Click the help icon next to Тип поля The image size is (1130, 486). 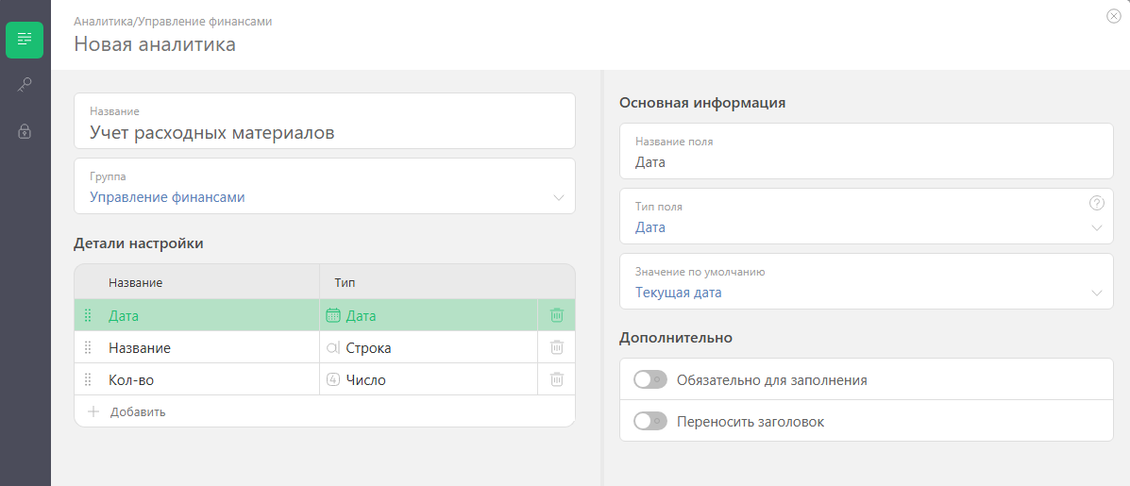[1096, 203]
